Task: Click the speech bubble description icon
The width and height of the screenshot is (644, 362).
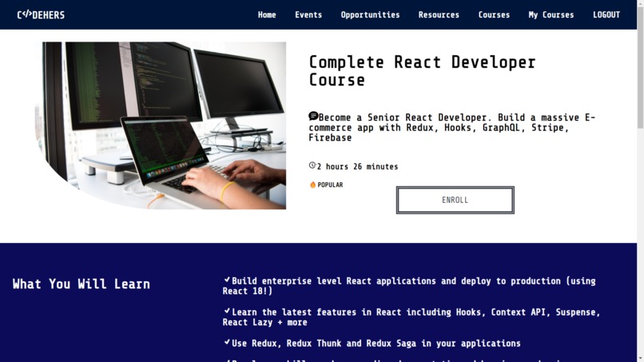Action: [313, 116]
